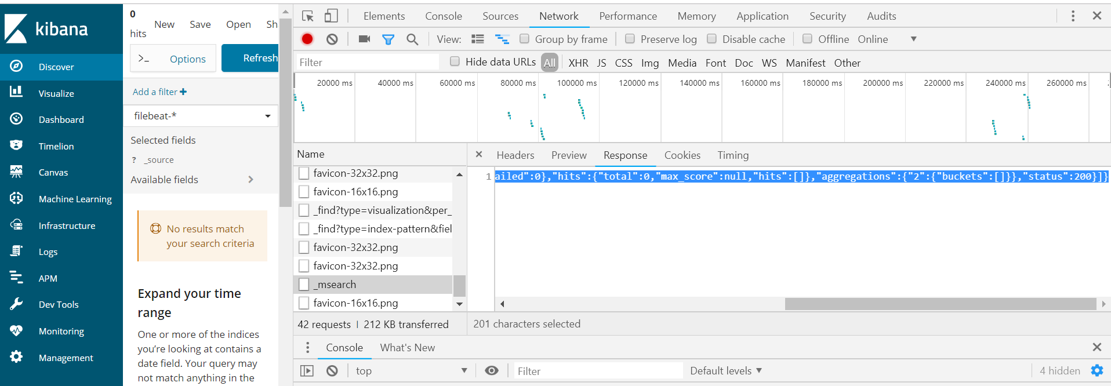The image size is (1111, 386).
Task: Toggle DevTools device toolbar icon
Action: (331, 16)
